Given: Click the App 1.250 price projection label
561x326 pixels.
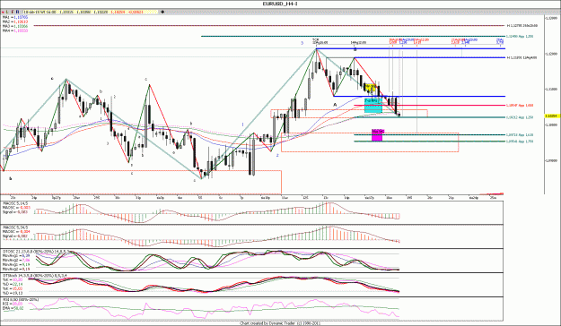Looking at the screenshot, I should pos(520,117).
